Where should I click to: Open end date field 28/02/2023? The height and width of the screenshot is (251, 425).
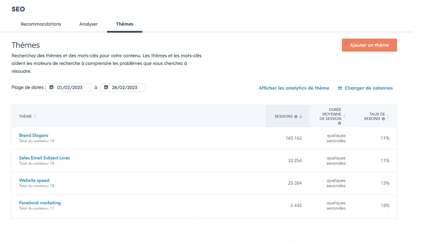pyautogui.click(x=123, y=87)
